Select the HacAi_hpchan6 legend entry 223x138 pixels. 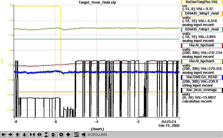(202, 46)
